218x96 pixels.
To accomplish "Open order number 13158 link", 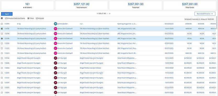I will 7,29.
